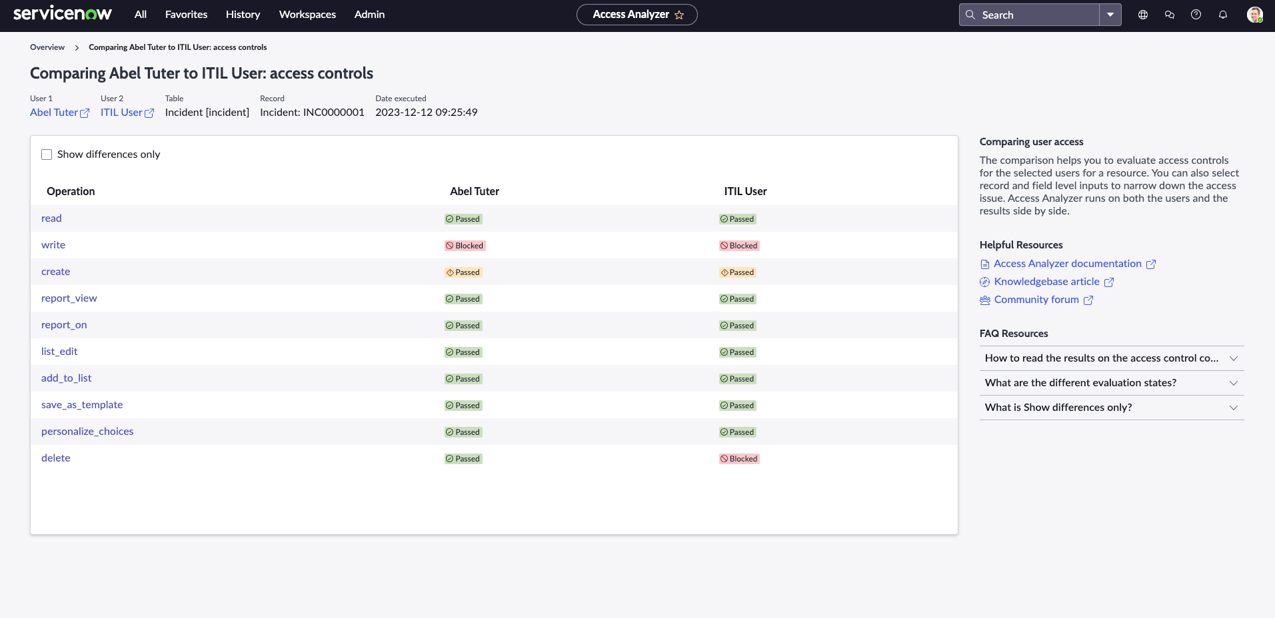
Task: Open the globe scope selector icon
Action: 1143,15
